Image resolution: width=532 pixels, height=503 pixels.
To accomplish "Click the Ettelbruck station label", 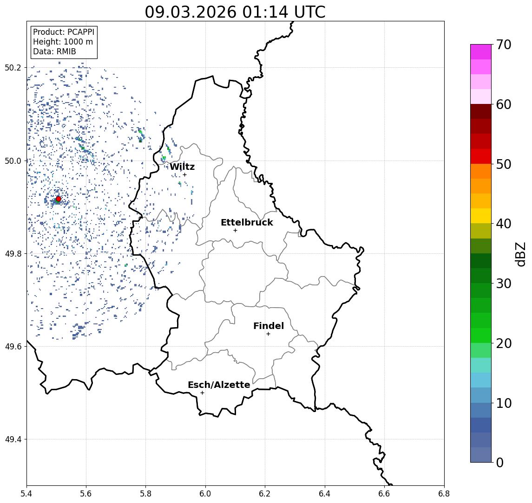I will 247,222.
